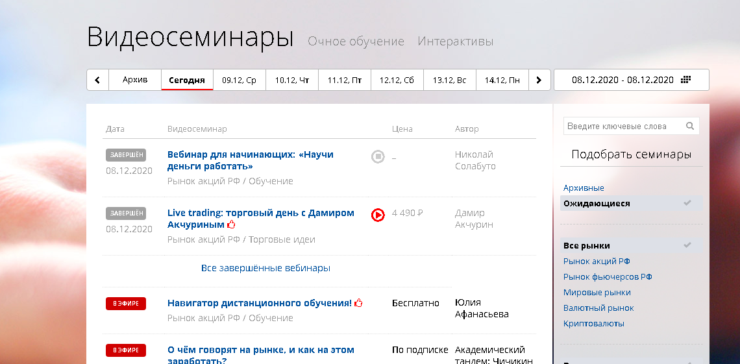The image size is (740, 364).
Task: Switch to the Архив tab
Action: [135, 80]
